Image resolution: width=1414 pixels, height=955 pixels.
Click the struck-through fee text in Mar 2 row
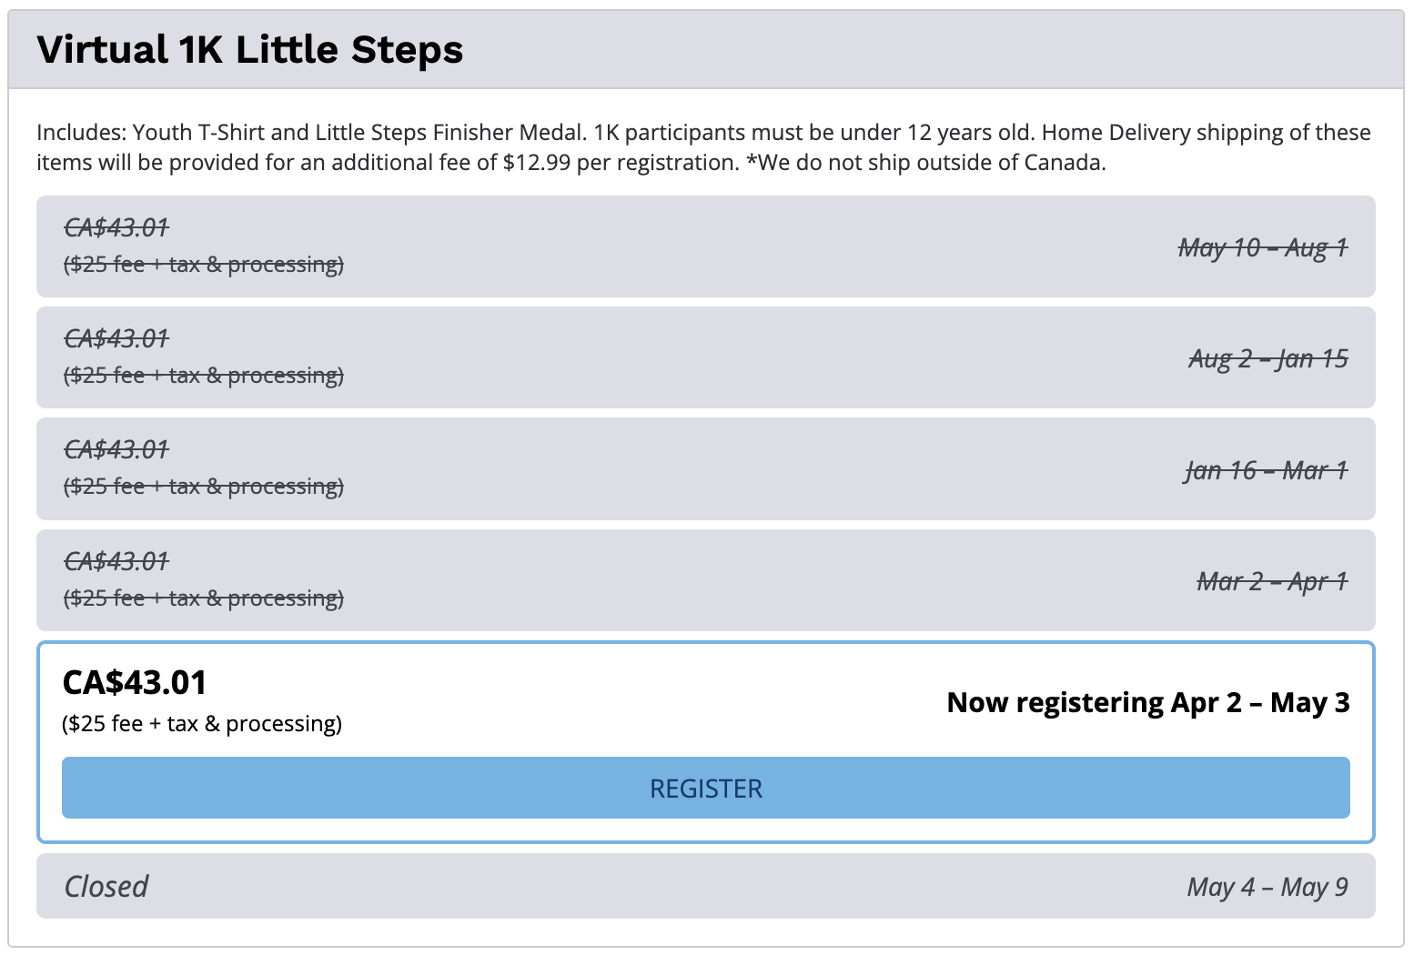pyautogui.click(x=204, y=598)
